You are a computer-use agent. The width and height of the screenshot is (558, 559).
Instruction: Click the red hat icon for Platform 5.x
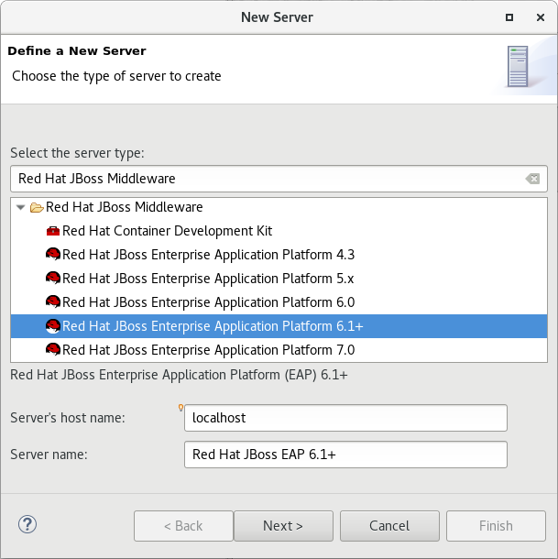(53, 278)
